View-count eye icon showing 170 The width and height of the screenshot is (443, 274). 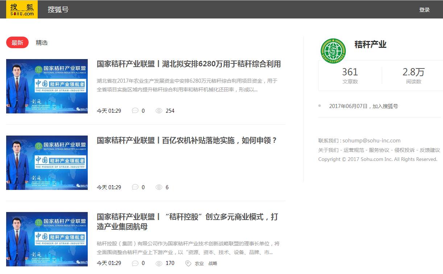tap(159, 263)
